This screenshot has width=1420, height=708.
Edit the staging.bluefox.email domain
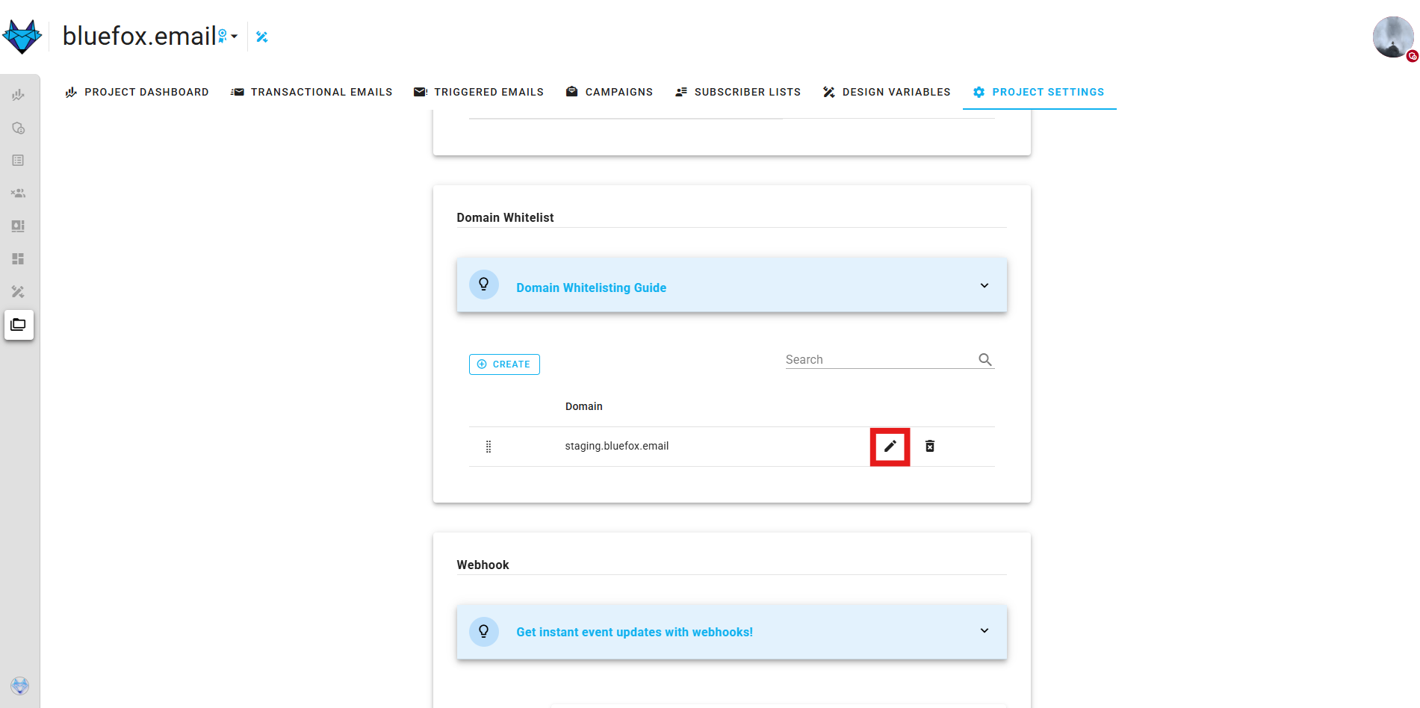890,447
